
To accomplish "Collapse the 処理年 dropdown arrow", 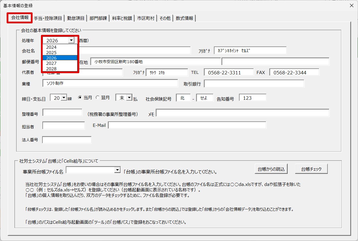I will point(71,40).
